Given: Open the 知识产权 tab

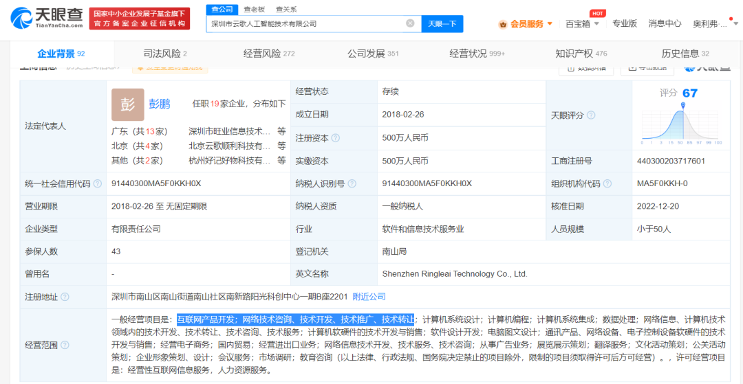Looking at the screenshot, I should (x=581, y=54).
